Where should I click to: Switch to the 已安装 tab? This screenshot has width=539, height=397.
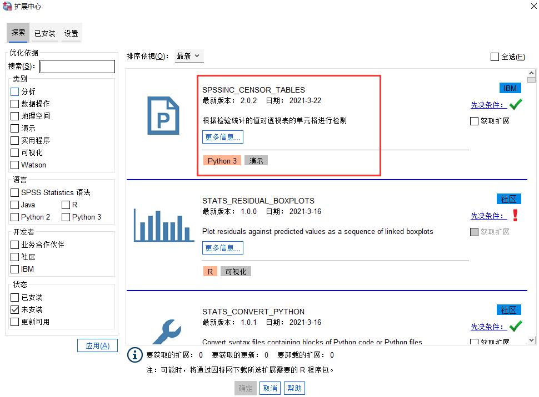pos(44,33)
